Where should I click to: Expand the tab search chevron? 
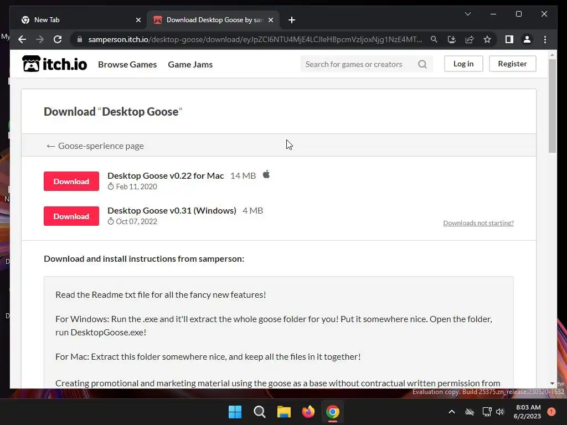point(467,14)
